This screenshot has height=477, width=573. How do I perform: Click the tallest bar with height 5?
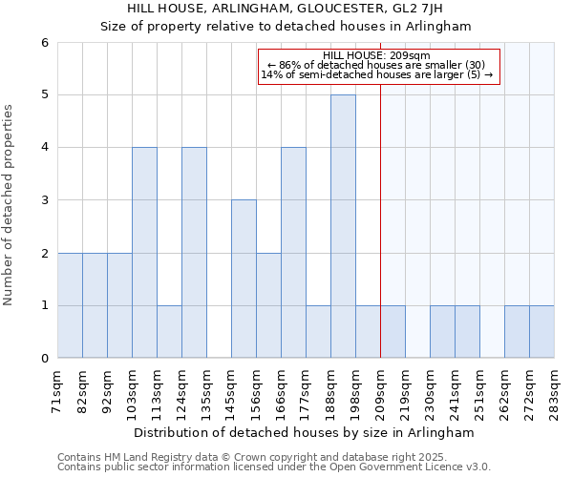(x=343, y=226)
